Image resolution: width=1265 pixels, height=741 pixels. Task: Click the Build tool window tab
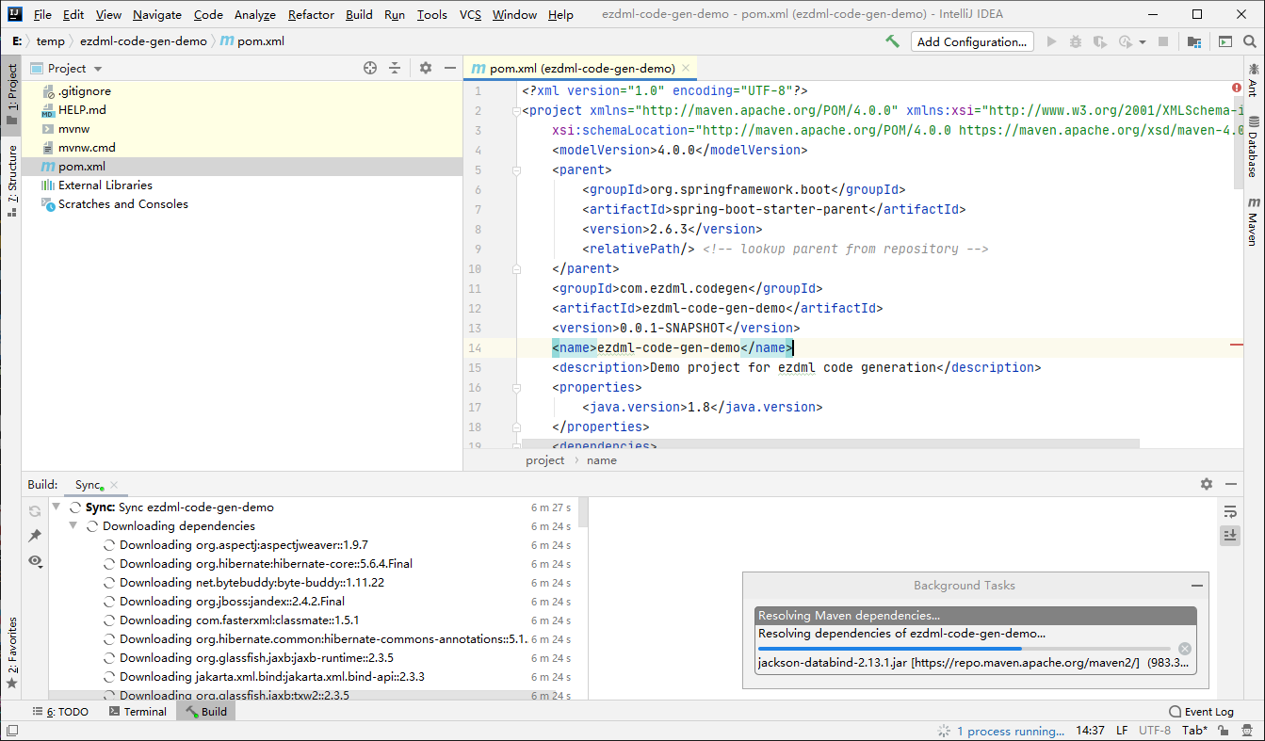click(206, 712)
